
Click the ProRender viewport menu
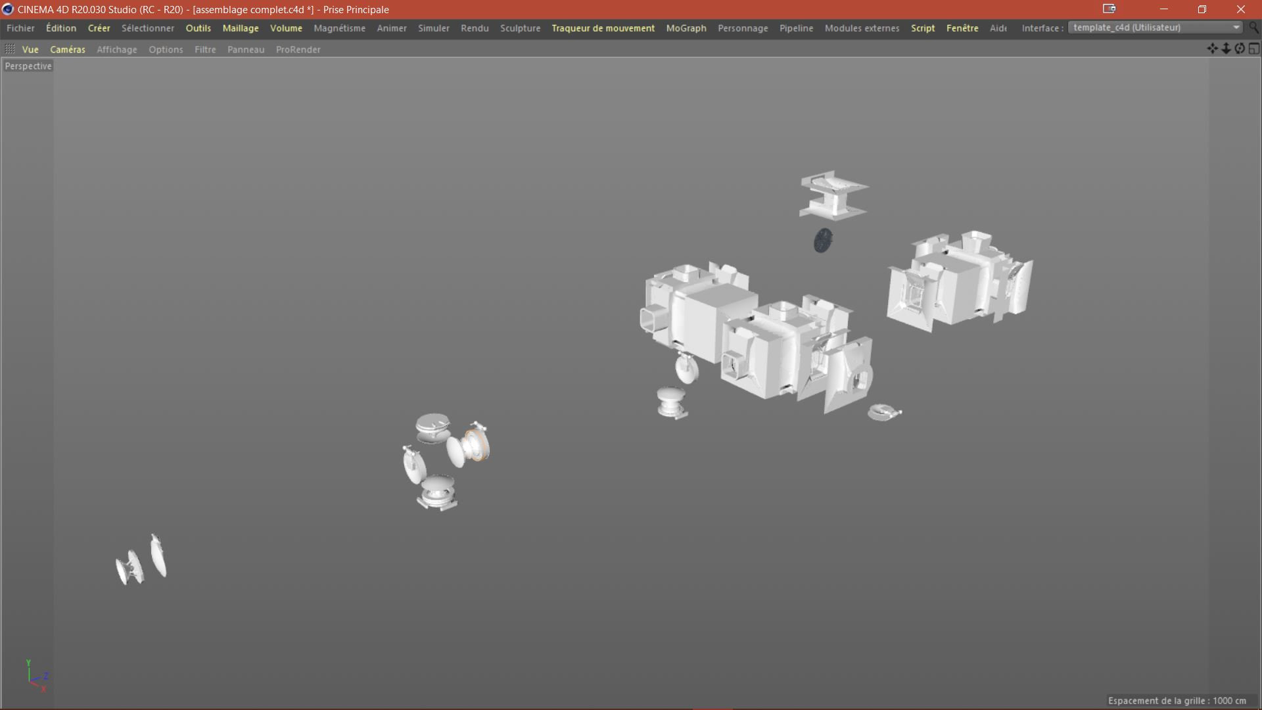[298, 49]
